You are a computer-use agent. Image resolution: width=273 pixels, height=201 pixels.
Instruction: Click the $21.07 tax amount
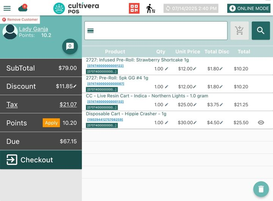pyautogui.click(x=68, y=104)
